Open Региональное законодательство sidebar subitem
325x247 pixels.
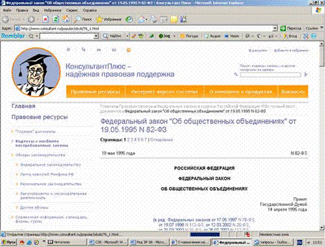(51, 184)
